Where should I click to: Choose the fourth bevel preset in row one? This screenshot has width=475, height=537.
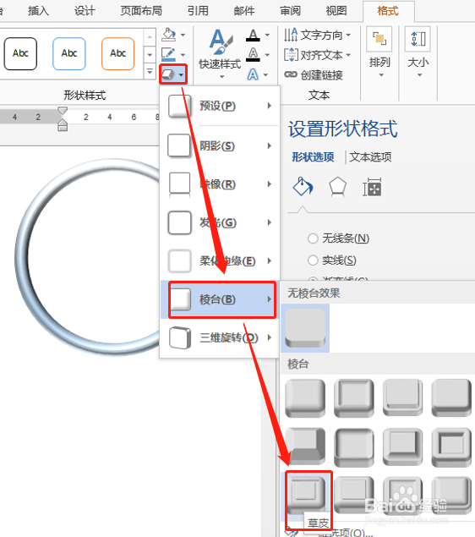(451, 398)
